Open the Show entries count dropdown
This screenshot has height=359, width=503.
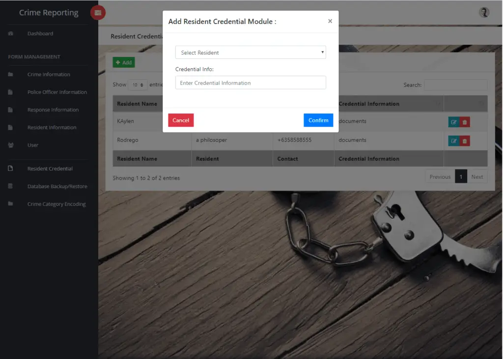137,84
